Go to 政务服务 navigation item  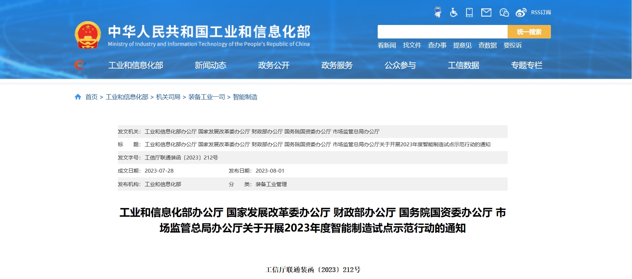337,65
